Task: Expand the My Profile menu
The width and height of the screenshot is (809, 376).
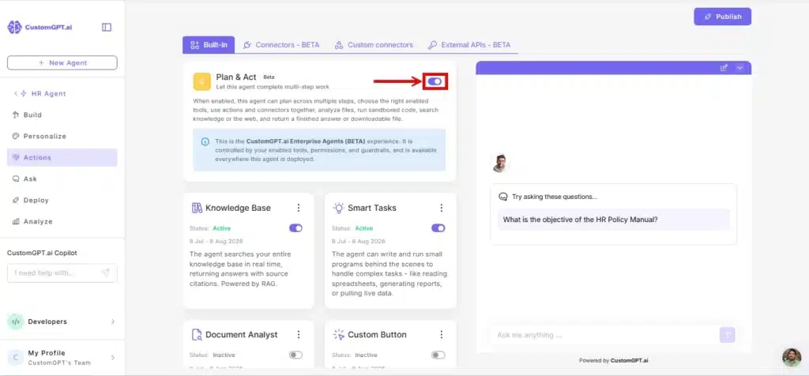Action: (x=113, y=357)
